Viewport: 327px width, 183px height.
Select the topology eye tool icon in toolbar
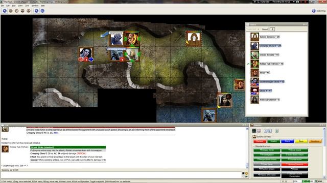point(29,11)
